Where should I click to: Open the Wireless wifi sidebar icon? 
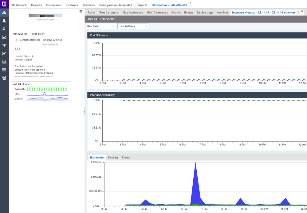(4, 45)
